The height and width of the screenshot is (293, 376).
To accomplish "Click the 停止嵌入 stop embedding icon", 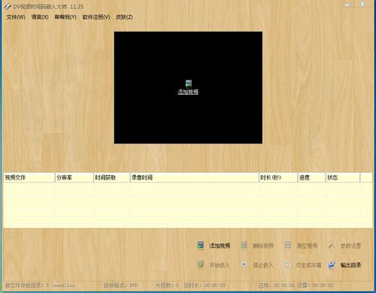I will [244, 264].
